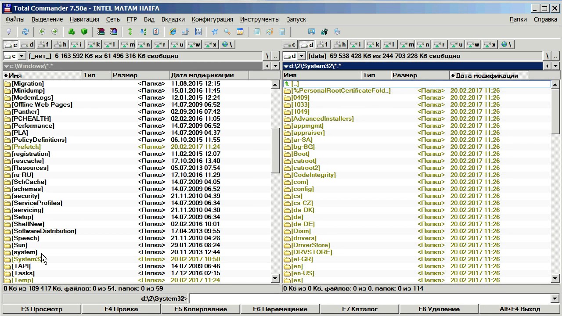
Task: Click the A-Z sort toolbar icon
Action: click(143, 32)
